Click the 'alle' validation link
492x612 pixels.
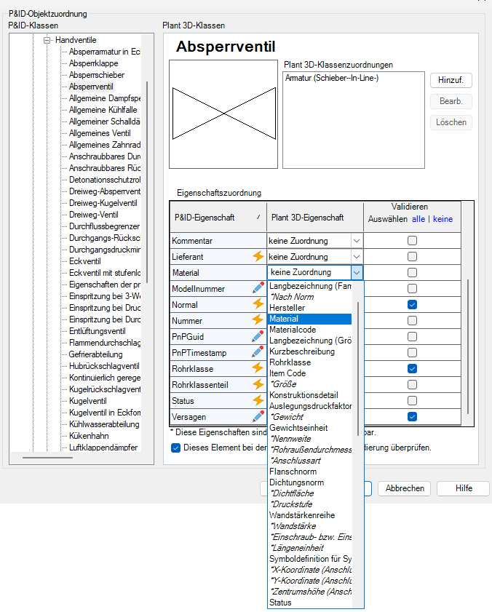pos(418,219)
